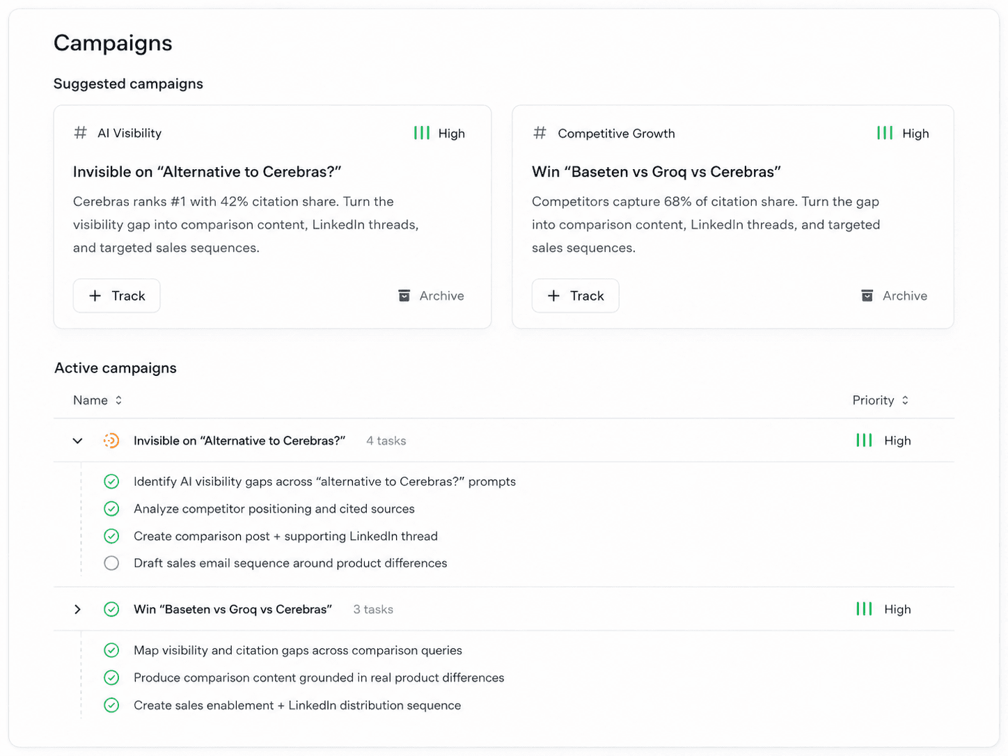Click priority bars icon in Invisible on Cerebras row
1008x756 pixels.
coord(864,441)
